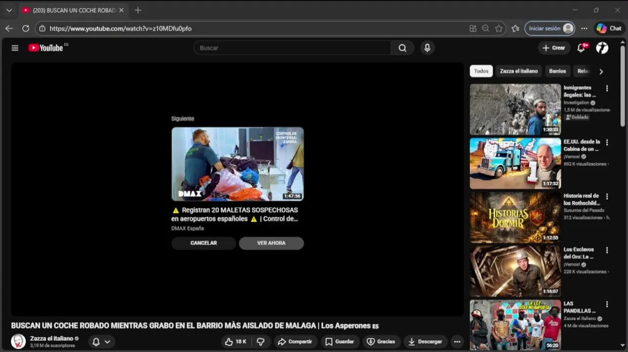Image resolution: width=628 pixels, height=352 pixels.
Task: Open the Copilot Chat button
Action: pos(609,28)
